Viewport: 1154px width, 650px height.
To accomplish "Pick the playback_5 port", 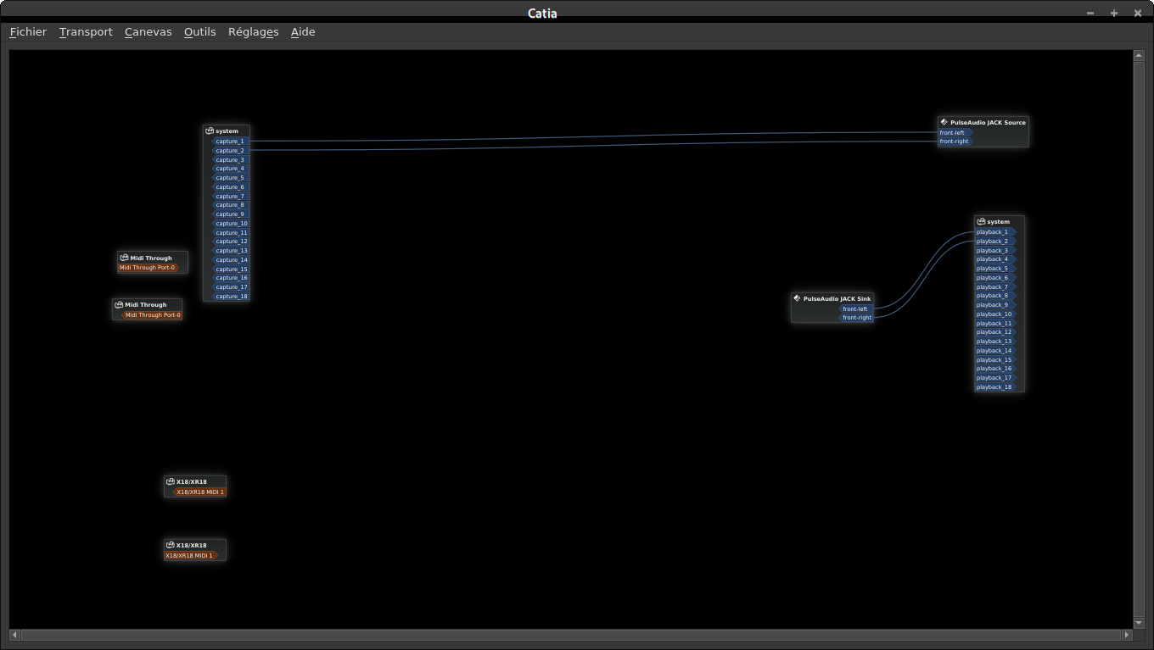I will 995,269.
